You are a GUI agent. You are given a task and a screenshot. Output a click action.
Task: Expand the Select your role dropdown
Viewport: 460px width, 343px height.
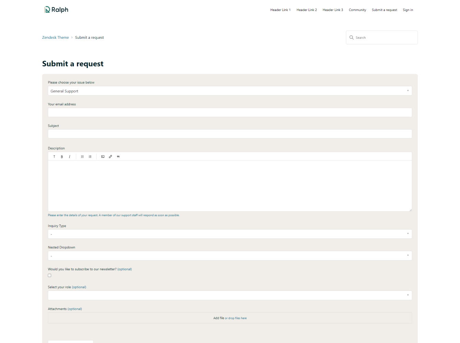tap(230, 295)
